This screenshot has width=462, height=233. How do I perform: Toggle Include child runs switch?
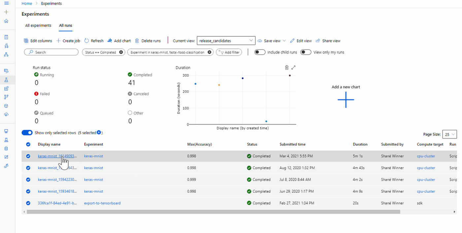coord(260,52)
